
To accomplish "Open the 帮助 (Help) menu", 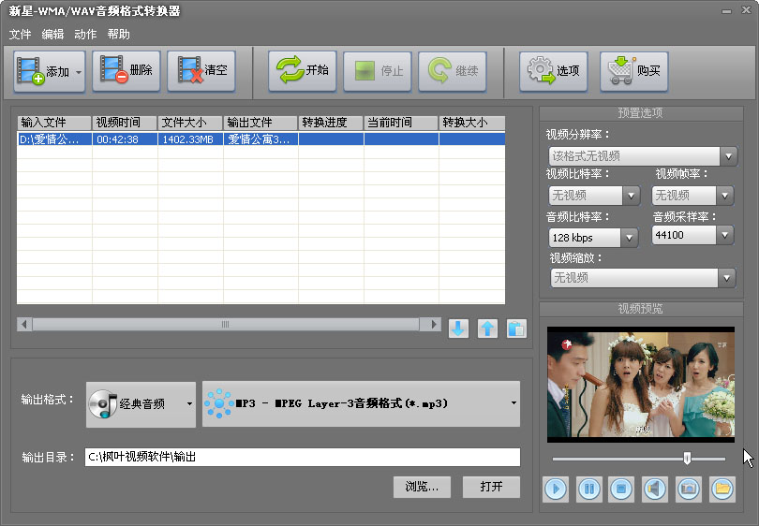I will [x=119, y=34].
